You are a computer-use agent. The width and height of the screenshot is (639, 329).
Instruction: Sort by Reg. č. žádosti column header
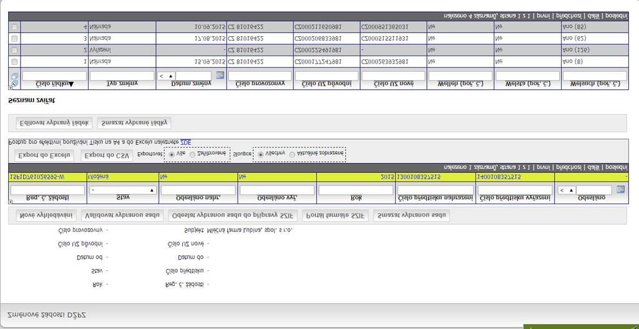coord(47,198)
